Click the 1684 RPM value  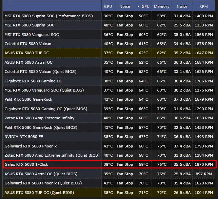coord(204,62)
